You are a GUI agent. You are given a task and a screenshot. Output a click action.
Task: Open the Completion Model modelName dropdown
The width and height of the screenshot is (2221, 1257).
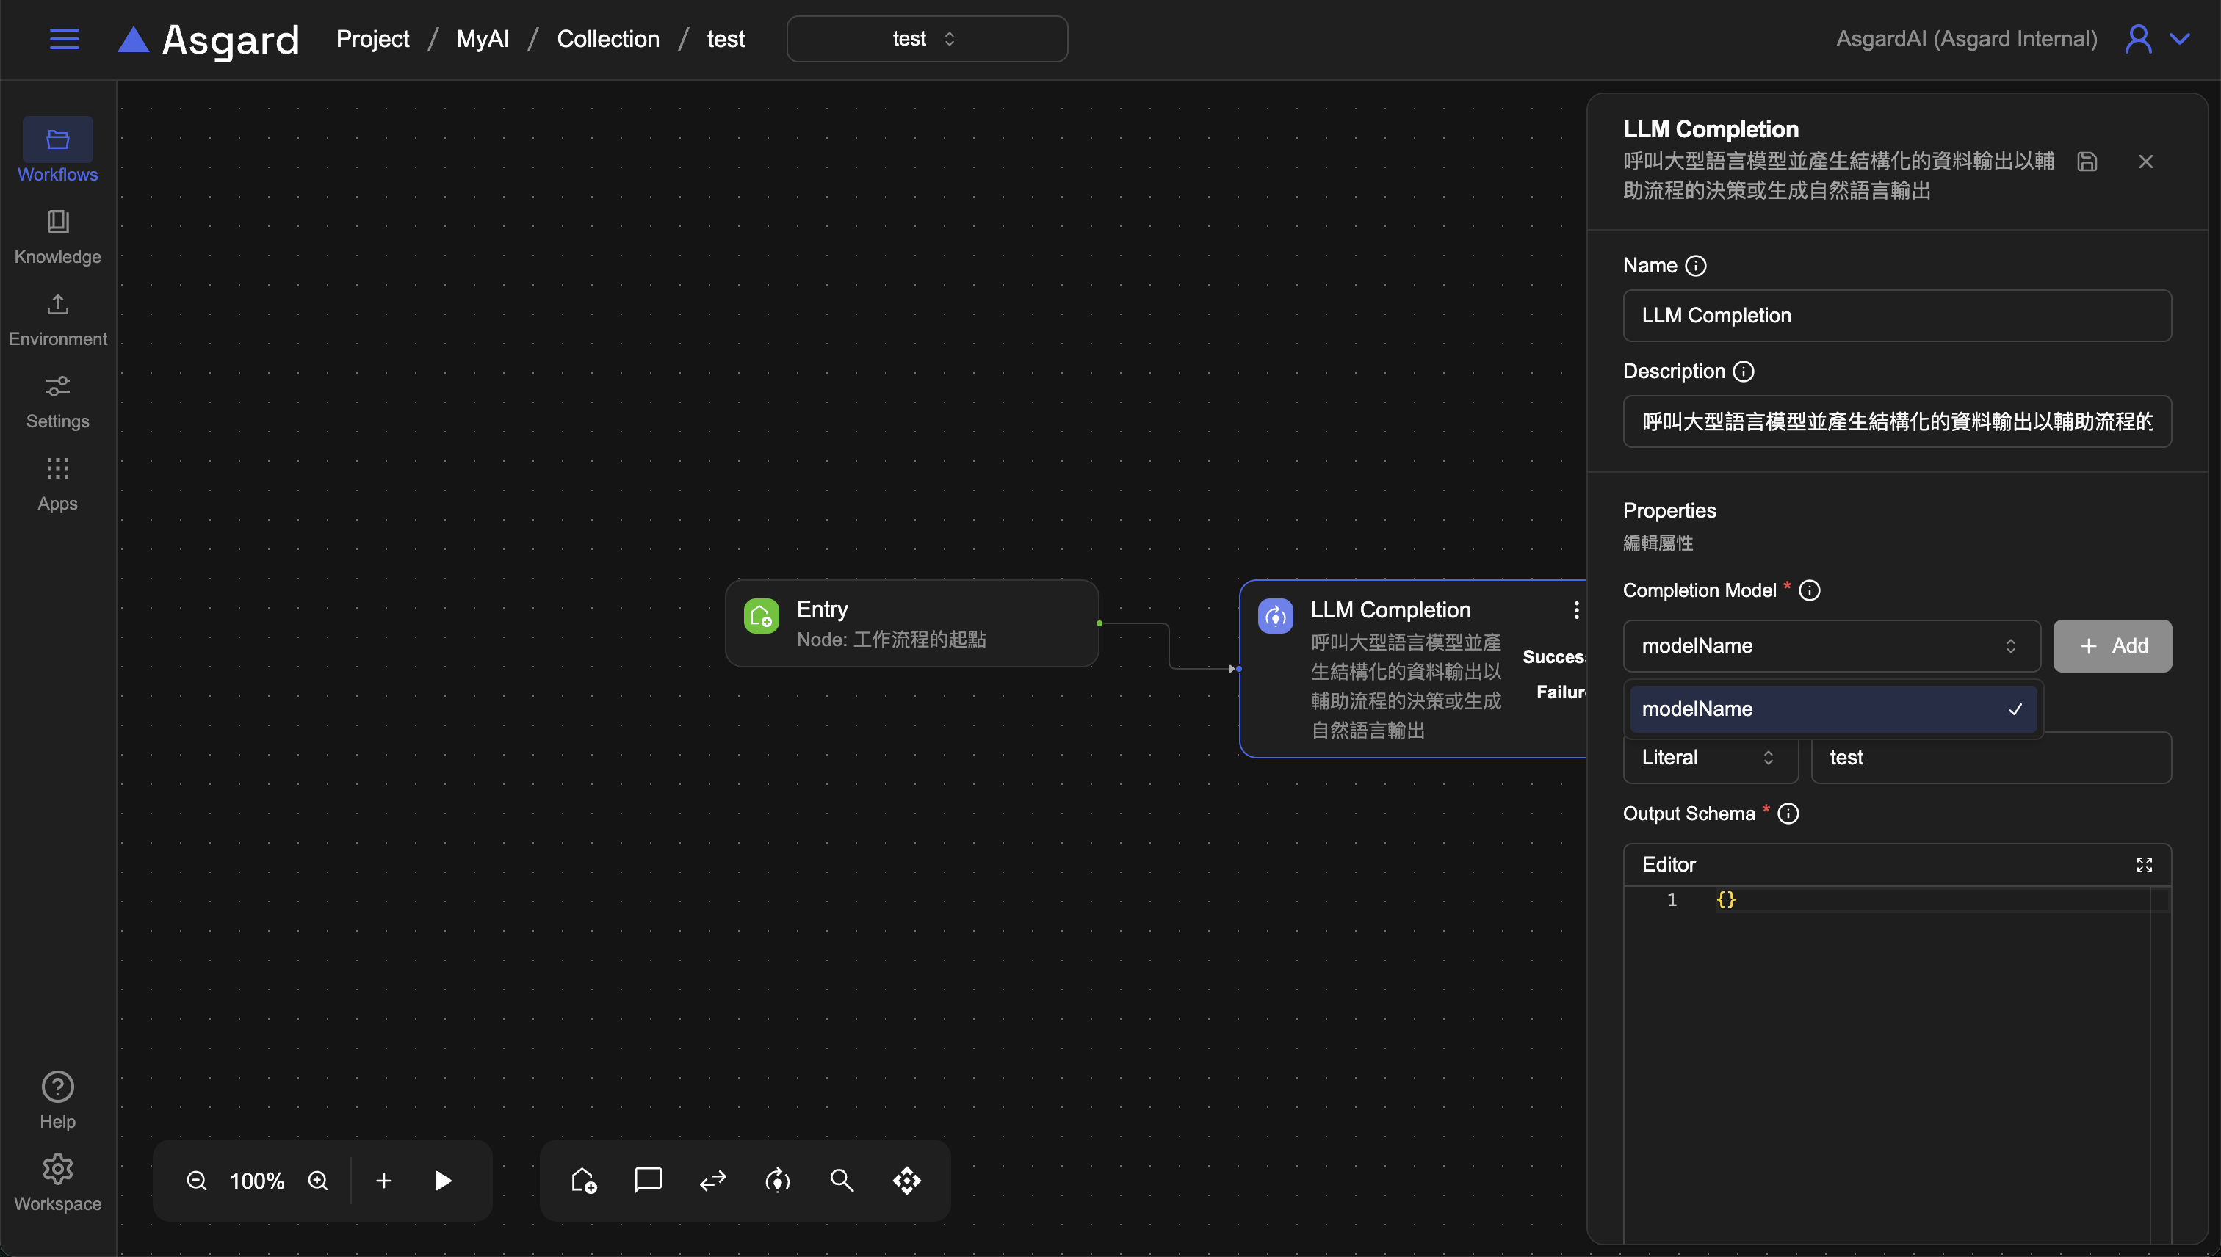point(1831,646)
